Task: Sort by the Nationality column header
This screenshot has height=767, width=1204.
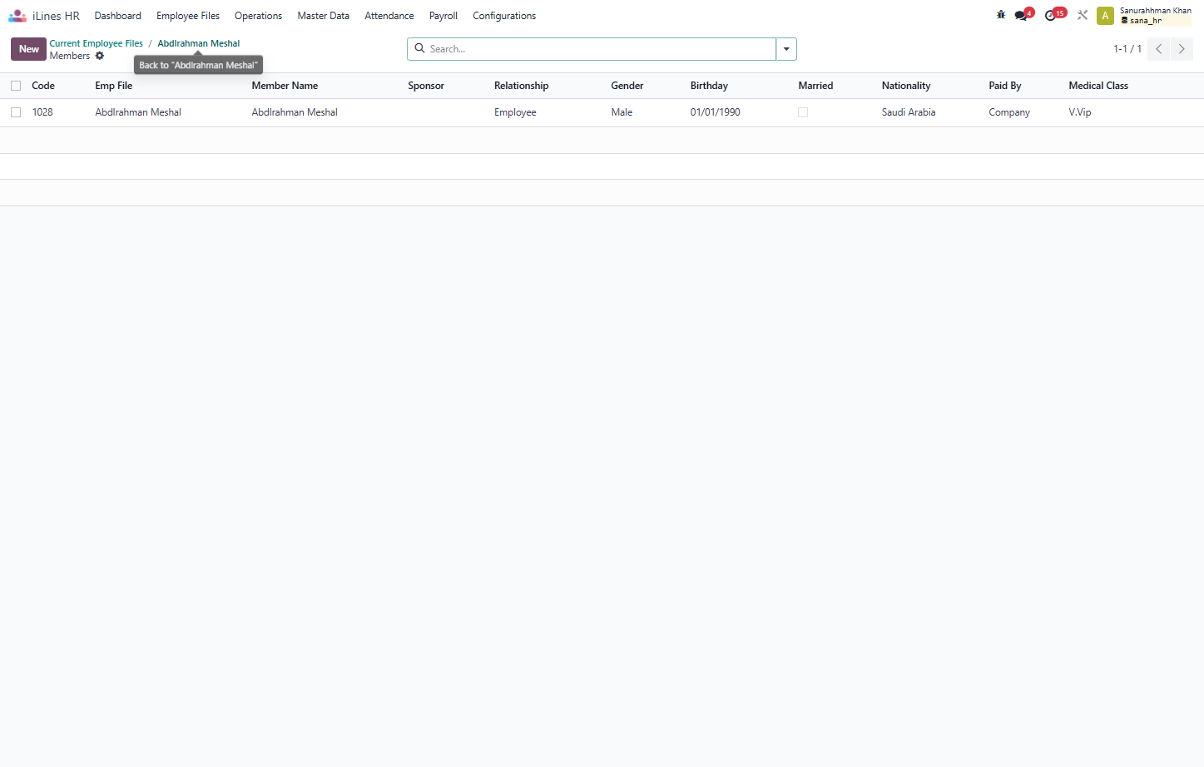Action: (x=906, y=86)
